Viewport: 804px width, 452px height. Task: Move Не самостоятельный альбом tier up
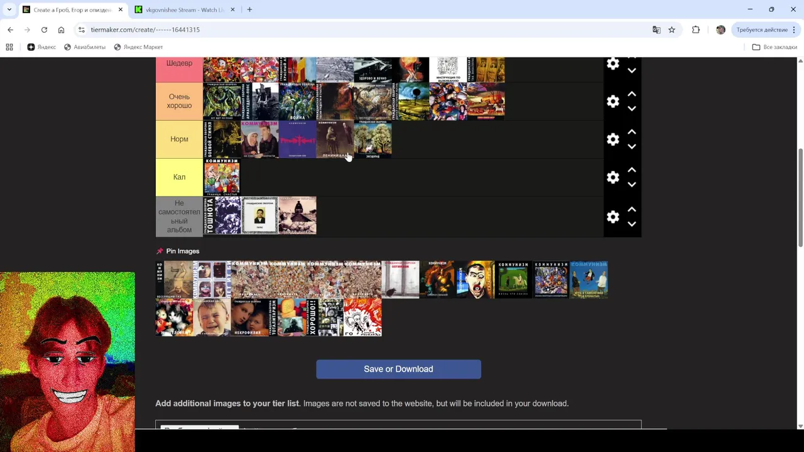[x=632, y=209]
